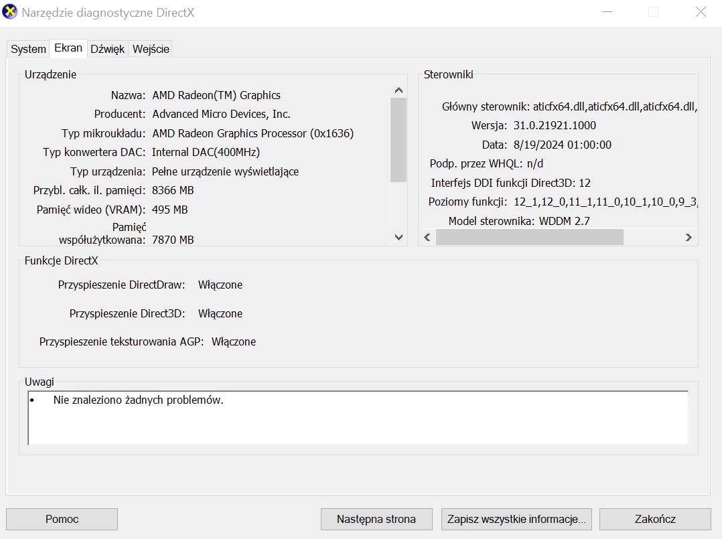This screenshot has height=539, width=722.
Task: Click right arrow of Sterowniki scrollbar
Action: coord(688,237)
